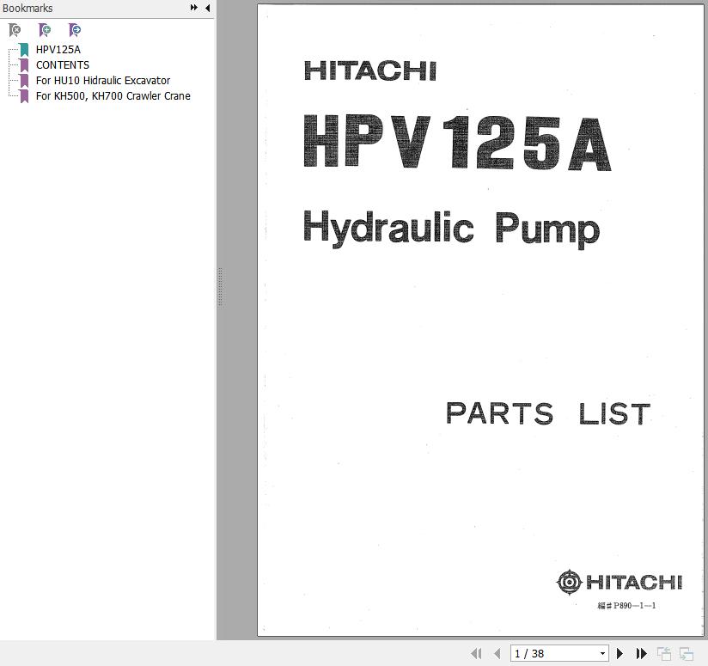
Task: Jump to For HU10 Hidraulic Excavator bookmark
Action: 103,81
